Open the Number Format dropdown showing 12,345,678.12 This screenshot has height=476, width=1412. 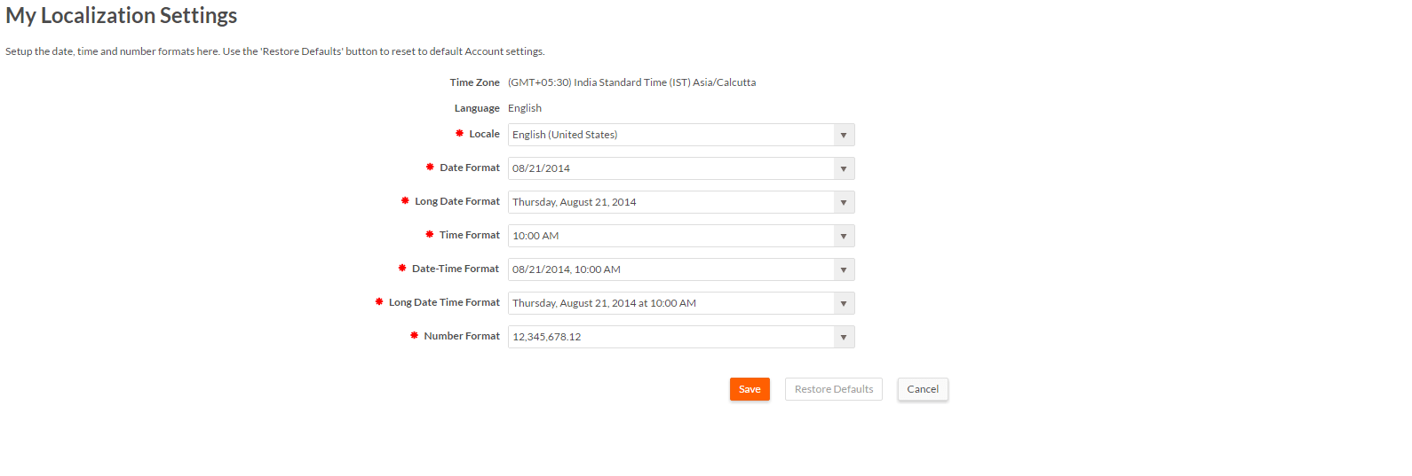[x=681, y=337]
